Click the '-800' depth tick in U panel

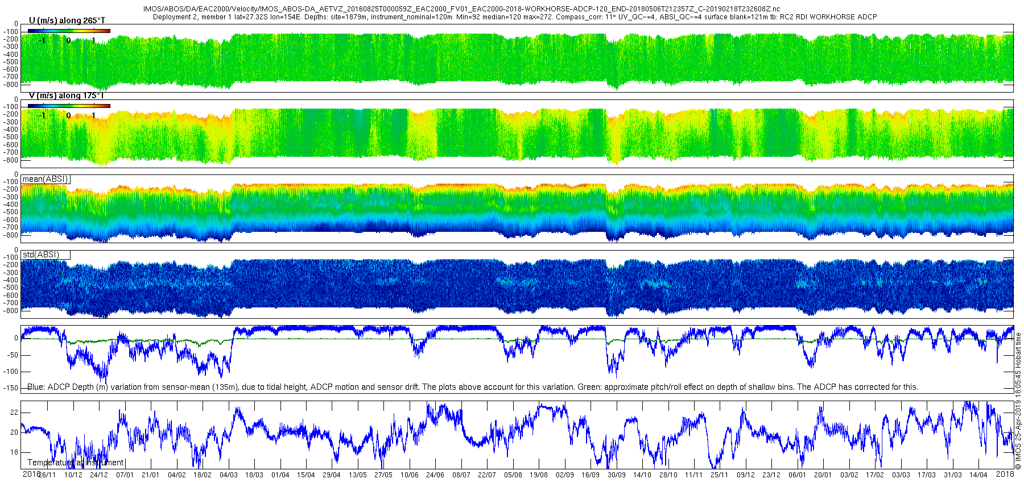point(11,85)
